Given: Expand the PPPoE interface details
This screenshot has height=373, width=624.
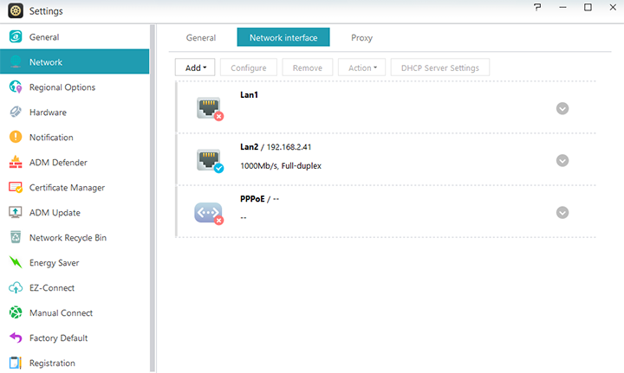Looking at the screenshot, I should pyautogui.click(x=562, y=213).
